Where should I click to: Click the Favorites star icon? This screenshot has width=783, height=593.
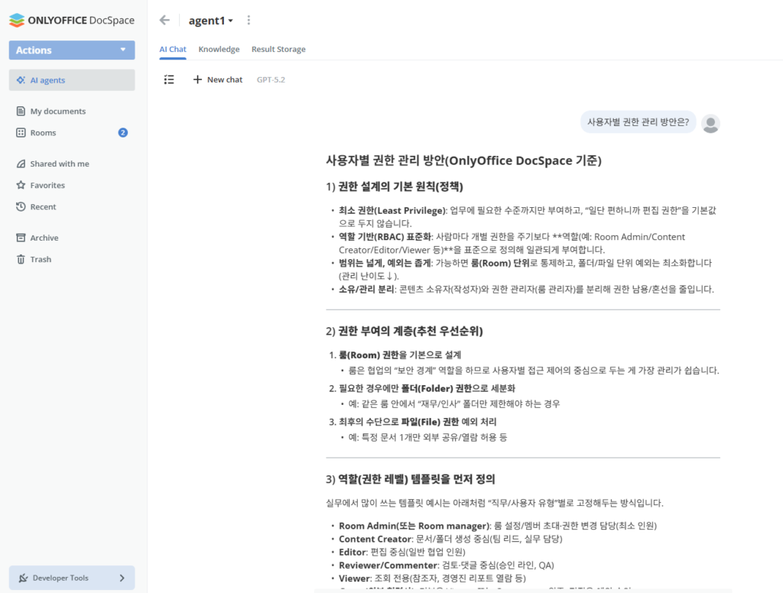(21, 185)
